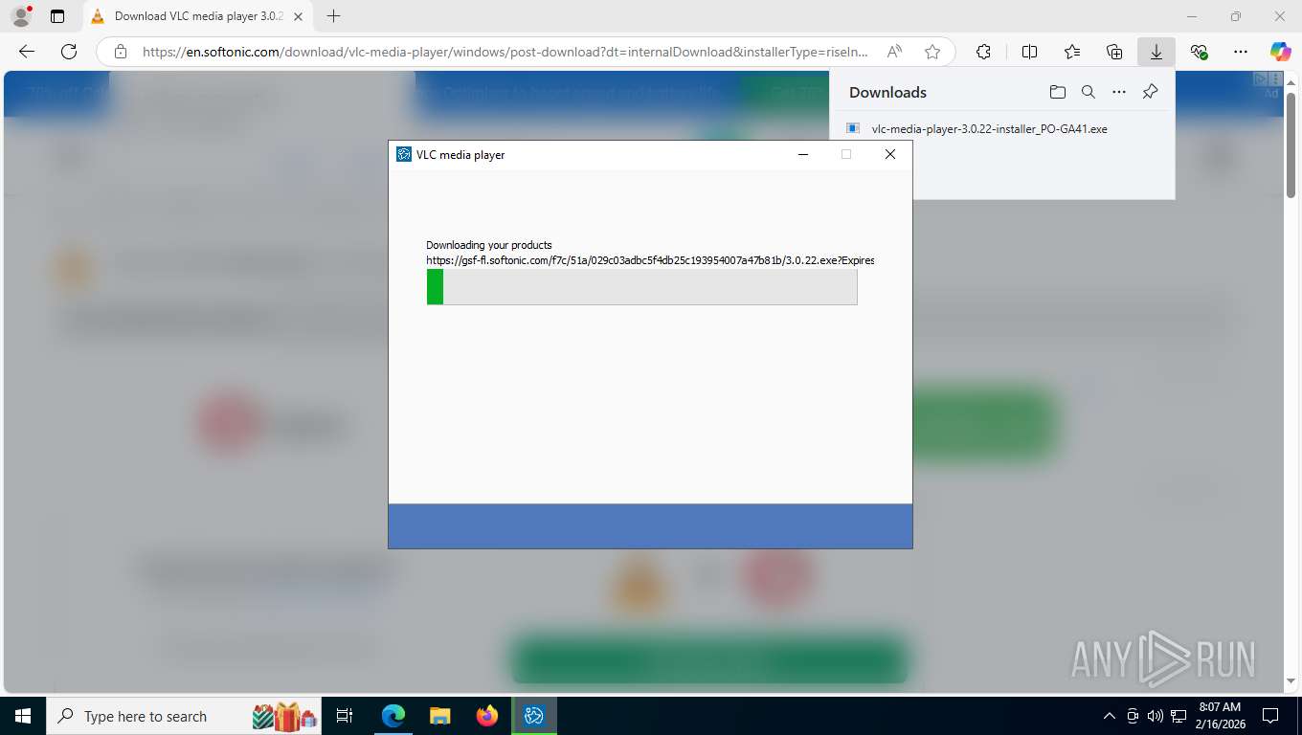Pin the Downloads panel

tap(1150, 92)
